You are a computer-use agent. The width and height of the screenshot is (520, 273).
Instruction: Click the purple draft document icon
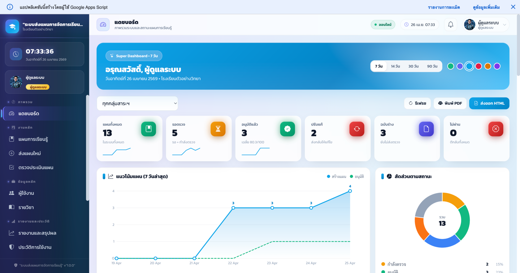(426, 129)
